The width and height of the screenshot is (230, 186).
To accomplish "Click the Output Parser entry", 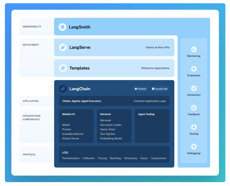I will (71, 138).
